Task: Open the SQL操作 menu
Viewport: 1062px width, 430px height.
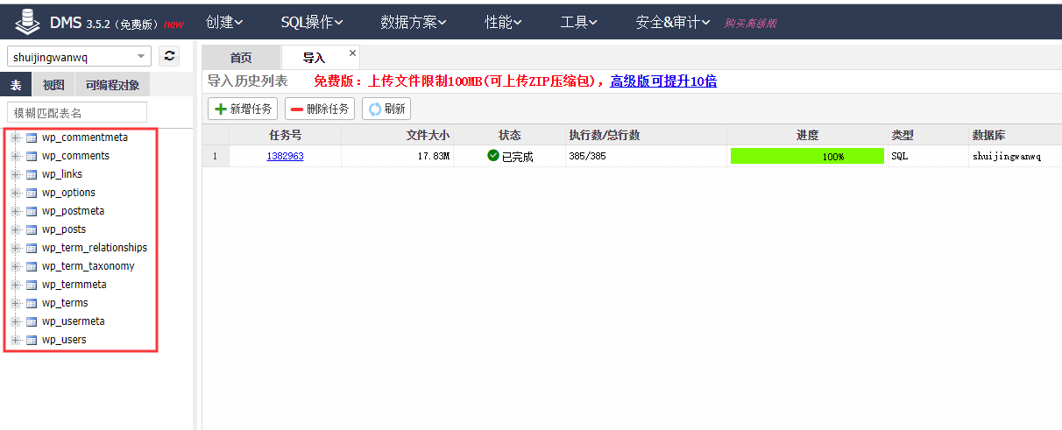Action: [312, 23]
